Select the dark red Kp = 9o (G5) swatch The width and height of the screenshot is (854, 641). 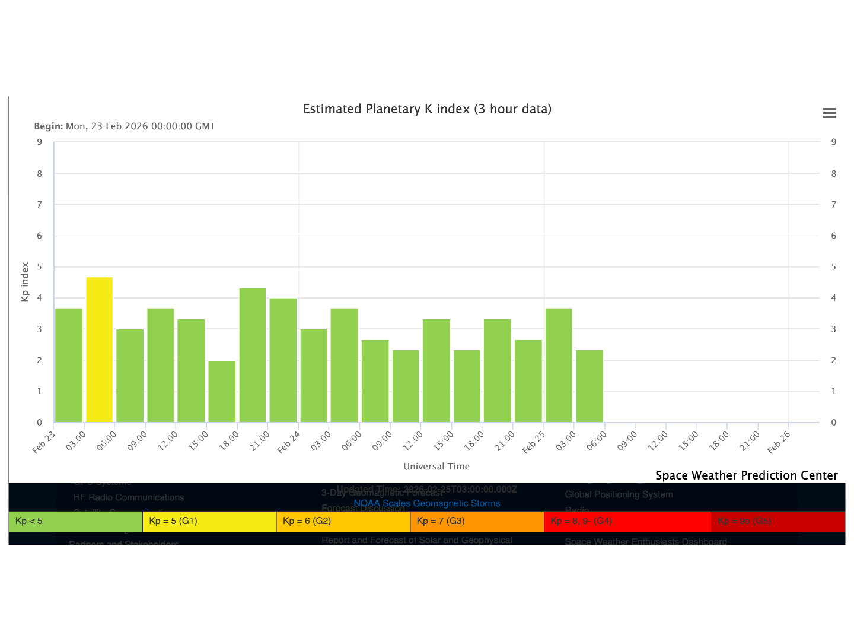click(777, 521)
